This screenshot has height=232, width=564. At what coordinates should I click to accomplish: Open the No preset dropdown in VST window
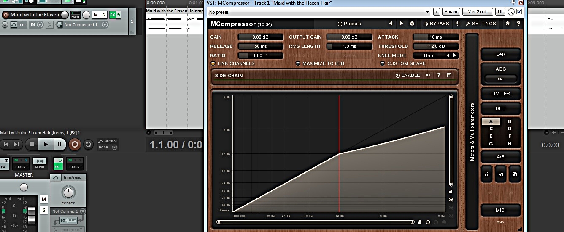[x=319, y=12]
